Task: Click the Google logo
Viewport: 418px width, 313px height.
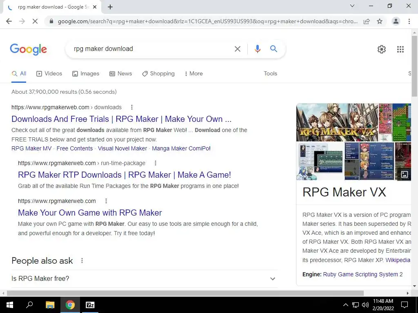Action: pyautogui.click(x=28, y=49)
